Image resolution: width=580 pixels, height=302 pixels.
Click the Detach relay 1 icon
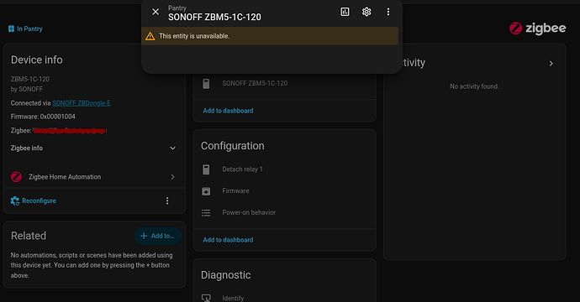(206, 169)
